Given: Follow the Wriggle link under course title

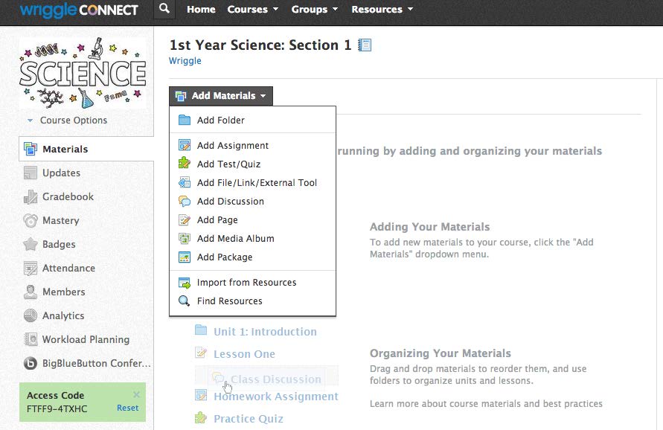Looking at the screenshot, I should [x=185, y=61].
